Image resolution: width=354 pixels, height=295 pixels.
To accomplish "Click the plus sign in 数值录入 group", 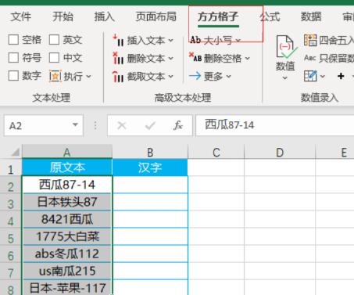I will tap(341, 76).
